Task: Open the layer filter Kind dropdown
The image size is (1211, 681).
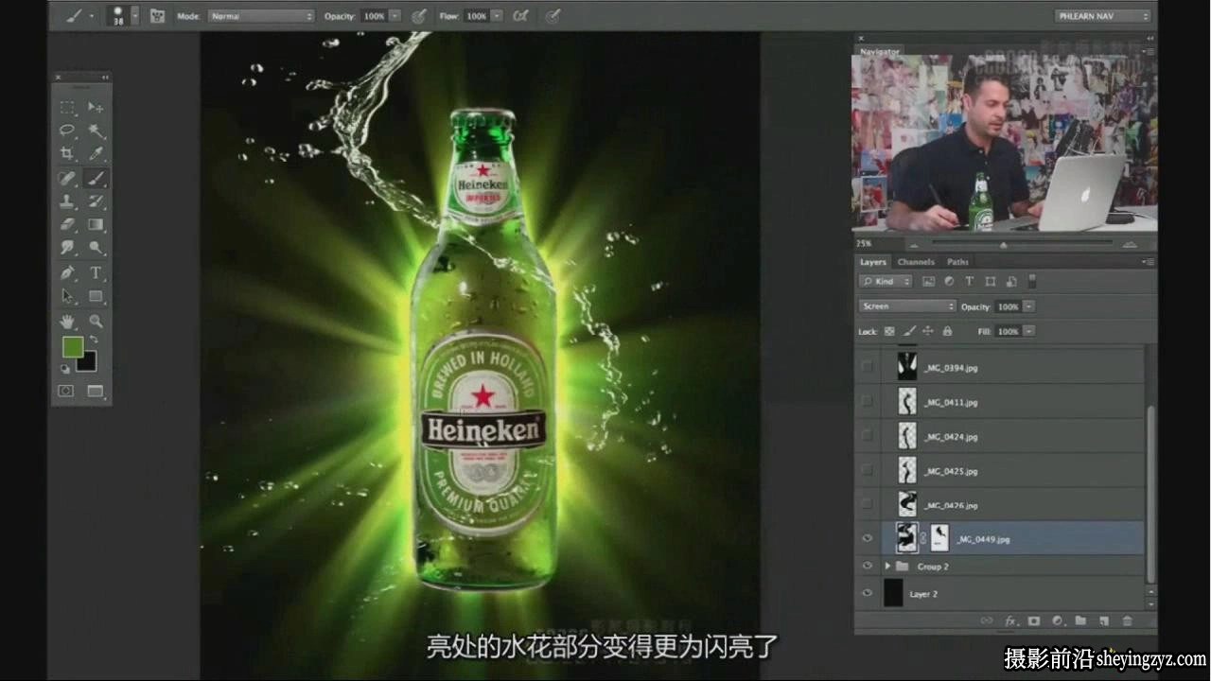Action: pyautogui.click(x=886, y=282)
